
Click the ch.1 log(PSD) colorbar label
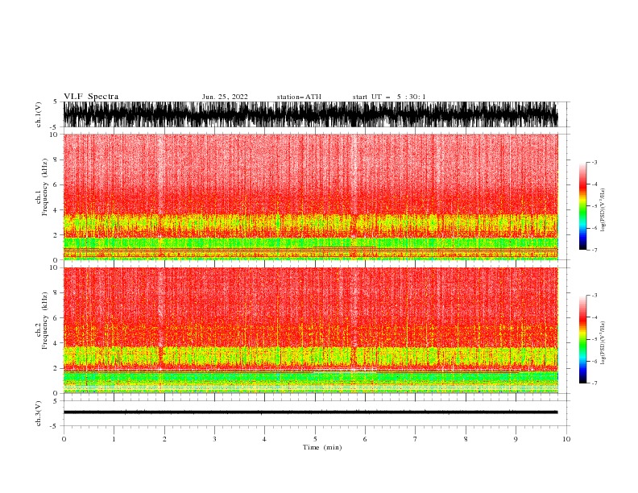(x=603, y=210)
